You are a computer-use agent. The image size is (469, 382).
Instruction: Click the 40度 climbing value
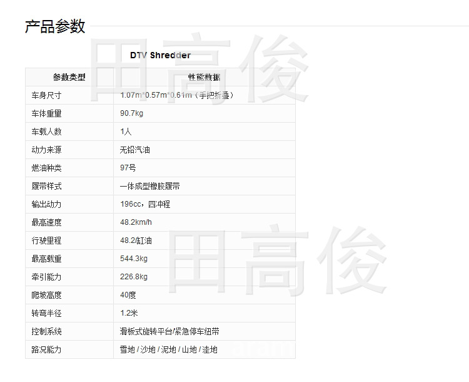128,295
